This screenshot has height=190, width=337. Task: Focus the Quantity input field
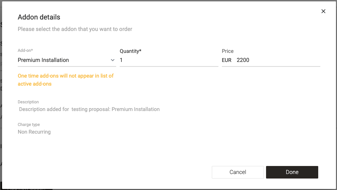point(169,60)
